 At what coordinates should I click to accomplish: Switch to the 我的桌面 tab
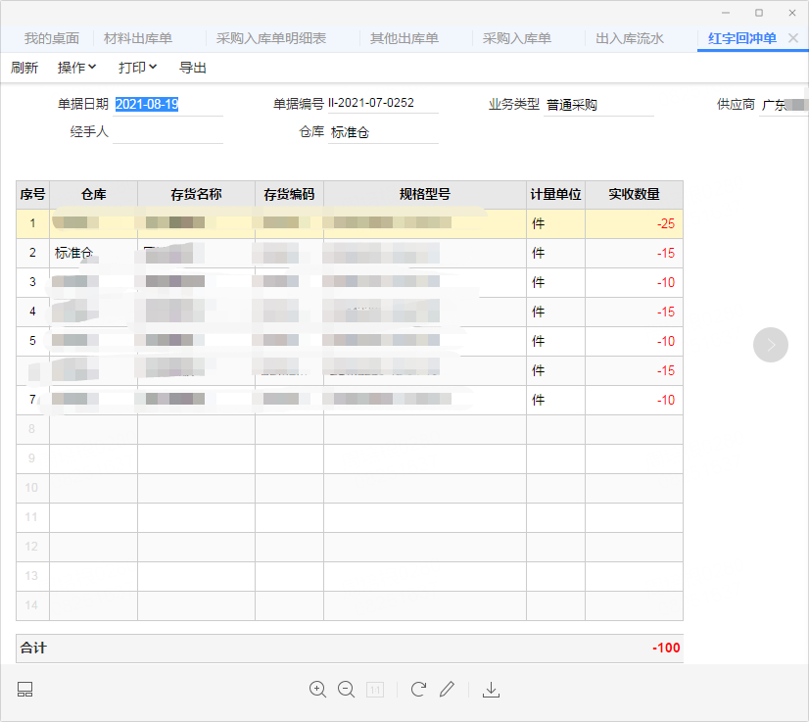pyautogui.click(x=52, y=39)
